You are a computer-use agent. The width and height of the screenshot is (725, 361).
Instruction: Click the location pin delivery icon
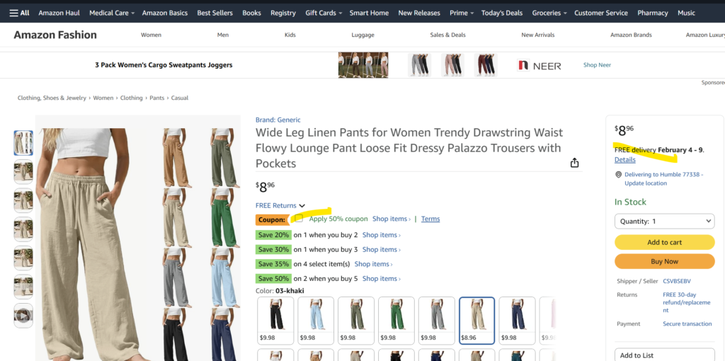click(x=618, y=175)
